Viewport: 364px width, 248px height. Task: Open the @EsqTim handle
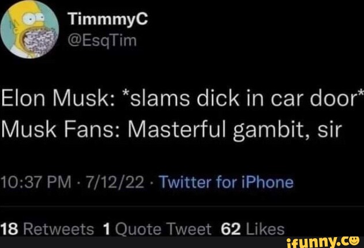click(102, 41)
